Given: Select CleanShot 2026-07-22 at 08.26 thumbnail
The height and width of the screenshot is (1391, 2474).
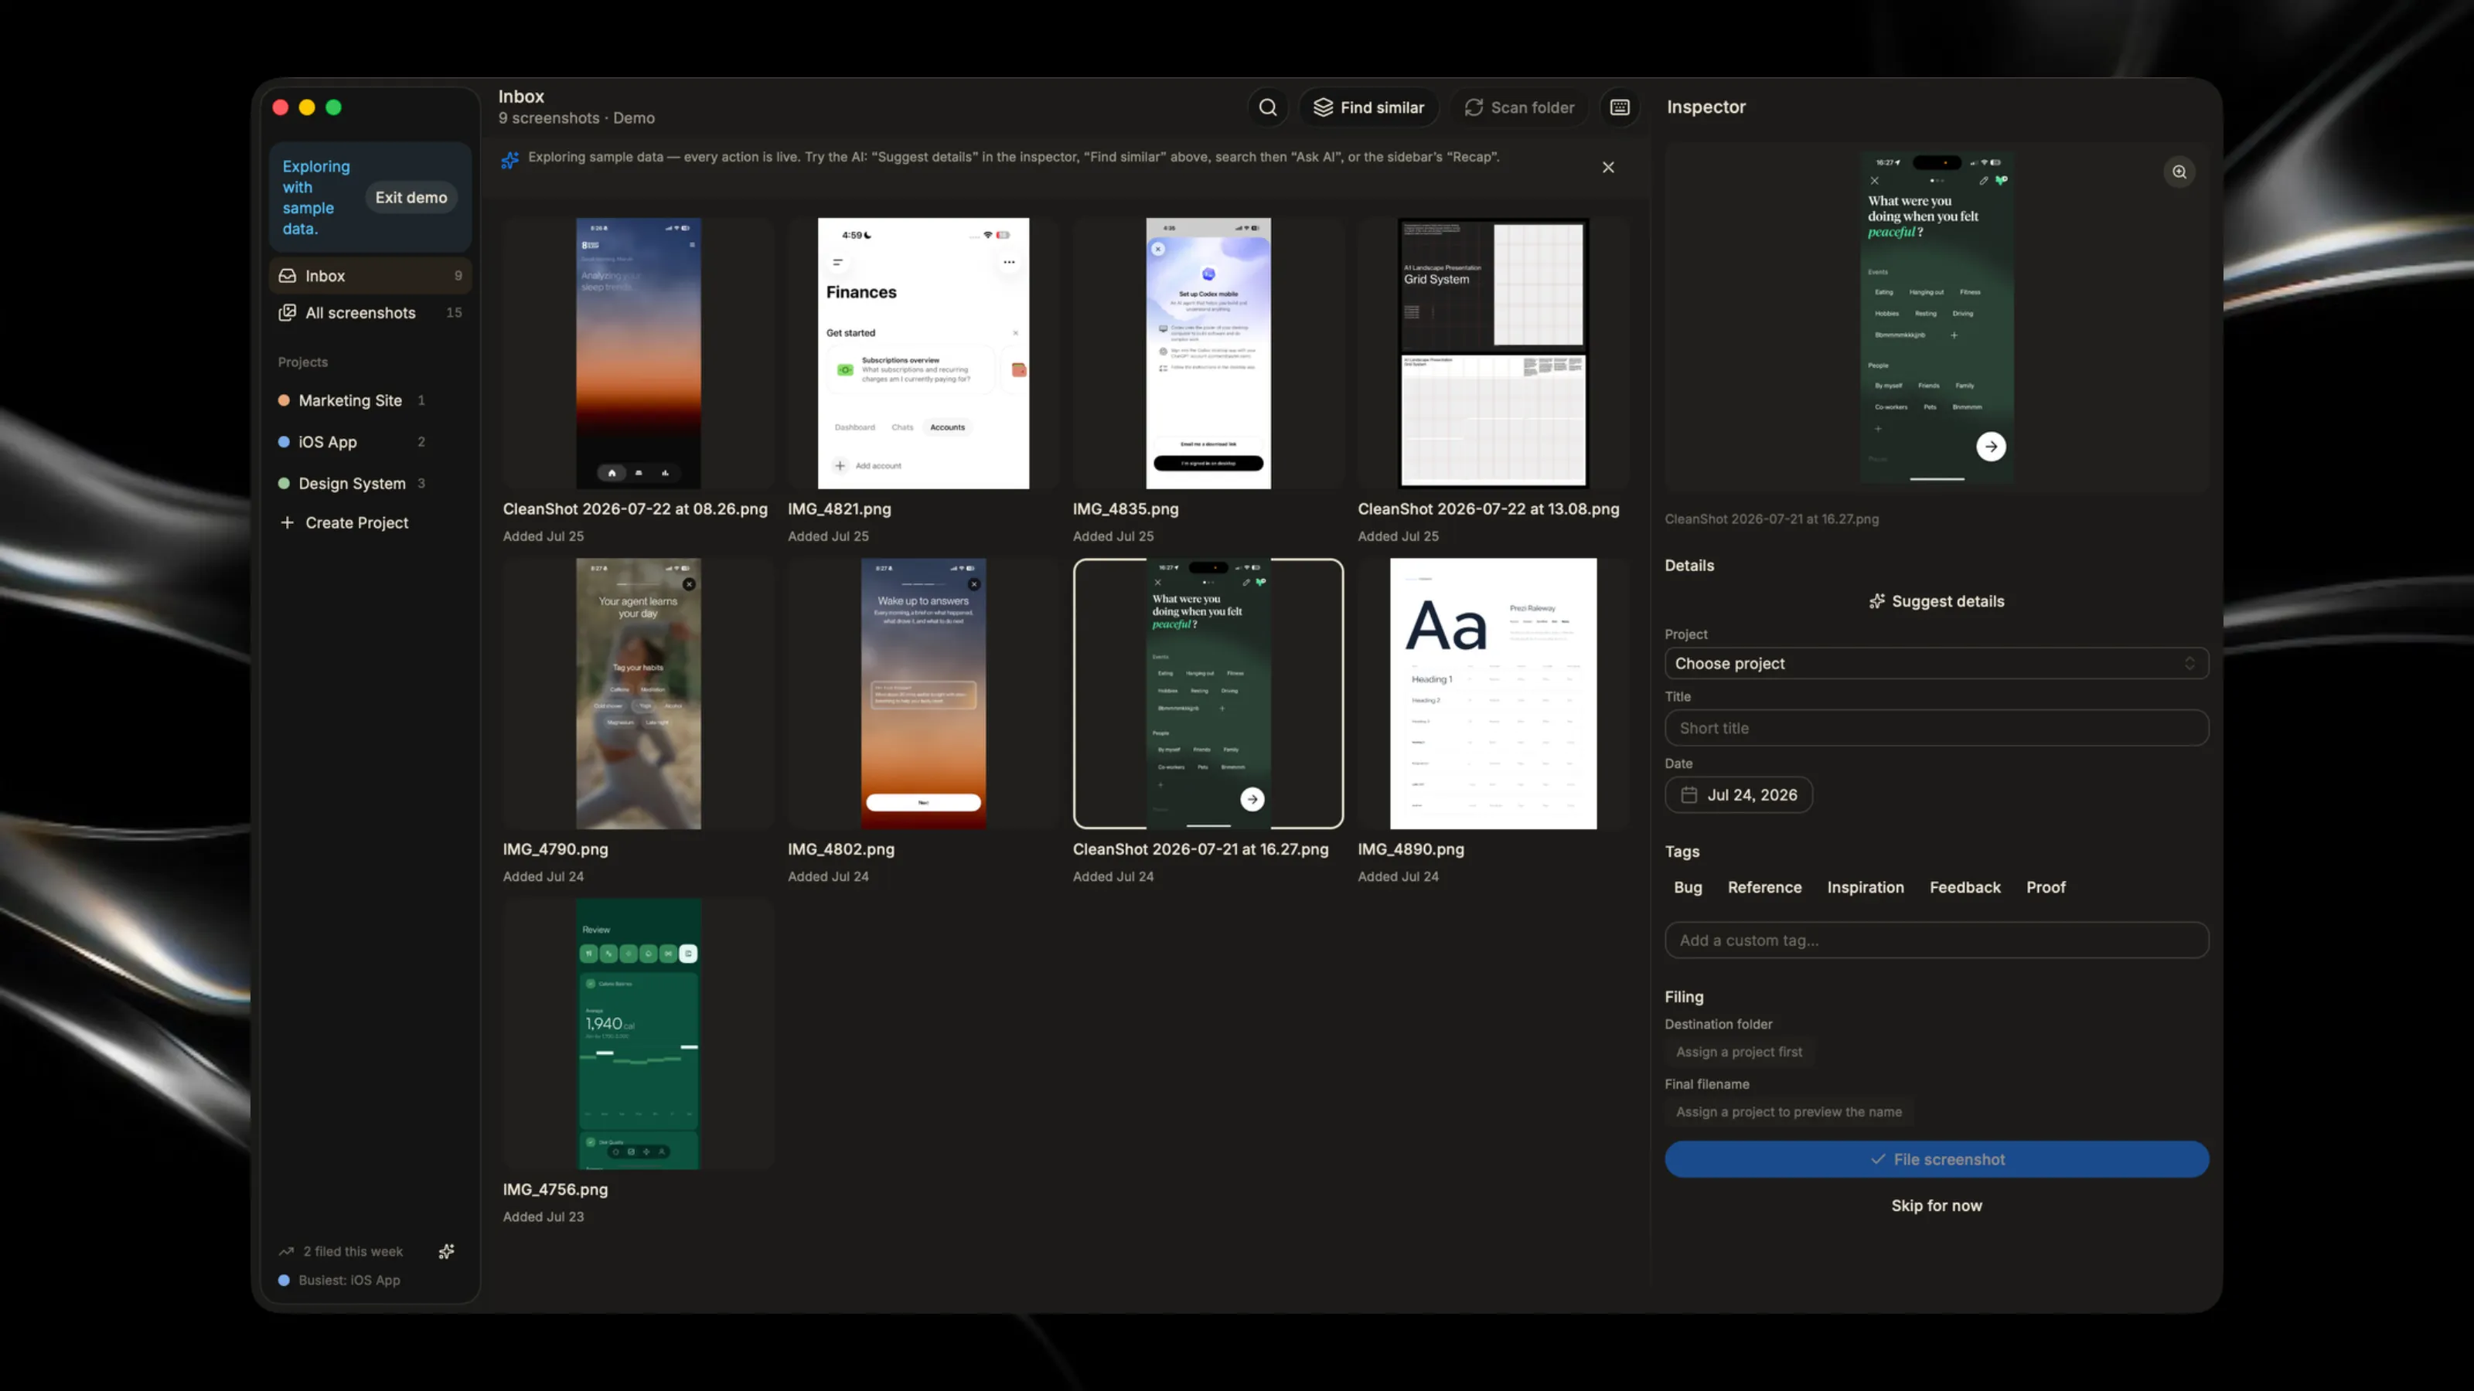Looking at the screenshot, I should [638, 353].
